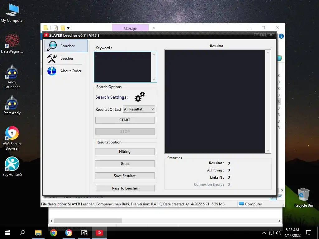Click Explorer help question mark icon
Screen dimensions: 319x239
281,36
